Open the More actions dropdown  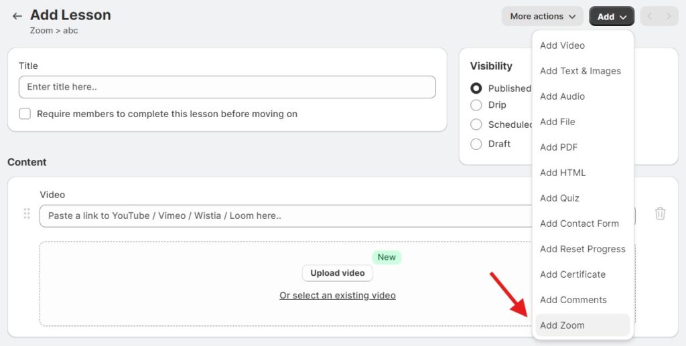coord(542,16)
